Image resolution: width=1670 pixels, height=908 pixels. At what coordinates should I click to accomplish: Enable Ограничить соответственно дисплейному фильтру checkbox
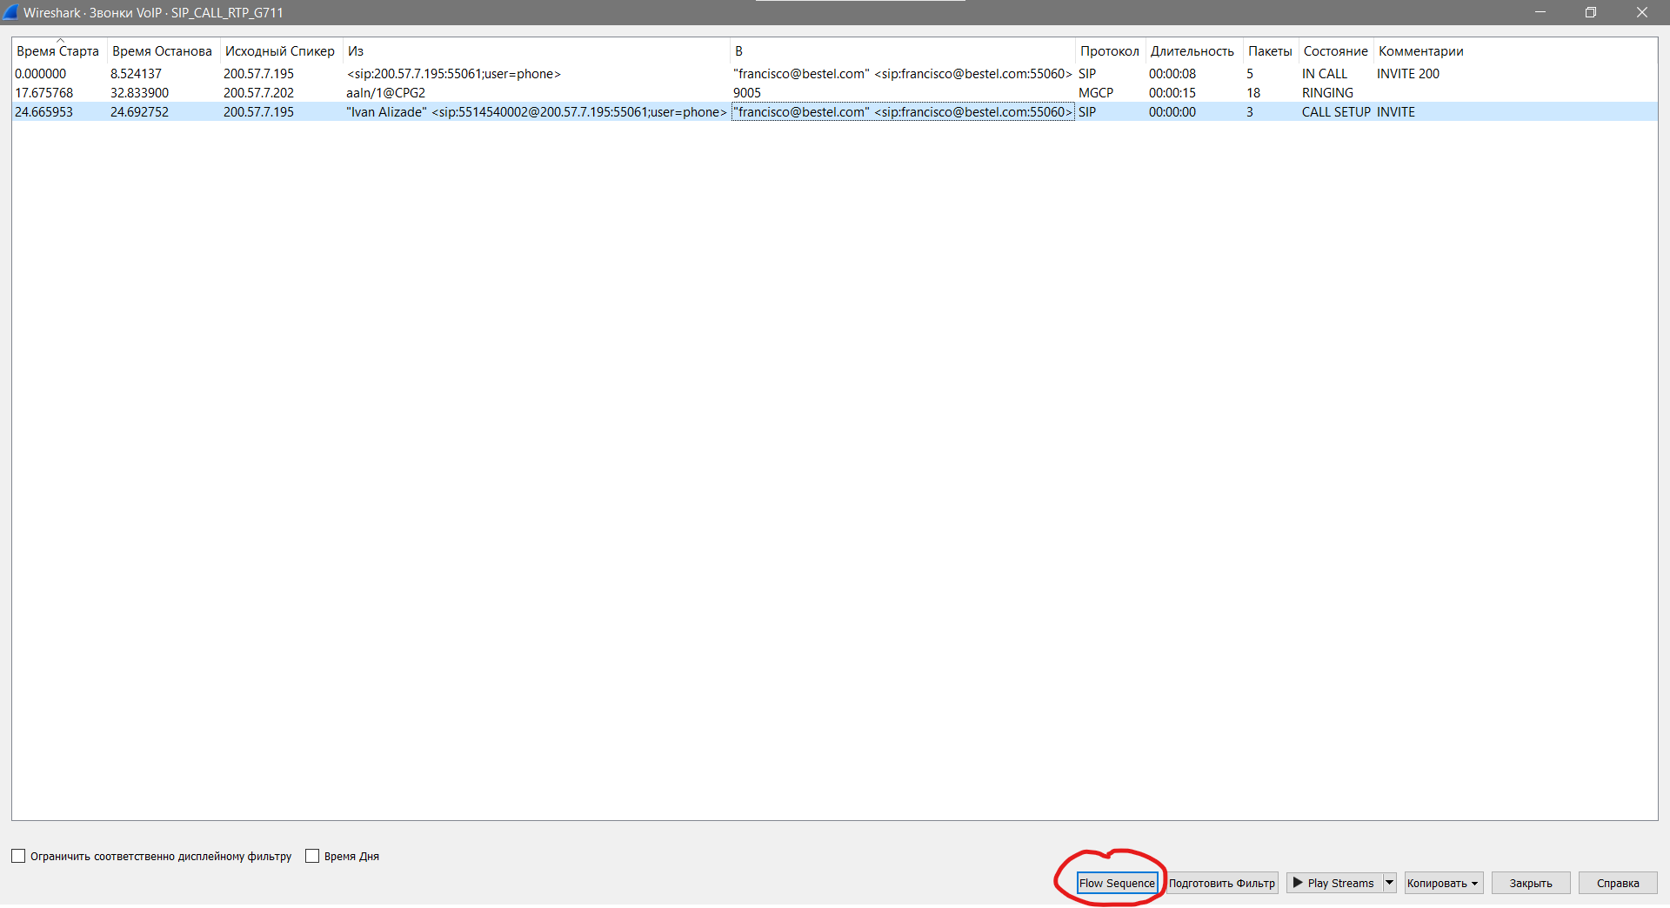pos(18,856)
